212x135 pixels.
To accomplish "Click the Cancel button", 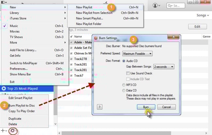I will pos(166,107).
